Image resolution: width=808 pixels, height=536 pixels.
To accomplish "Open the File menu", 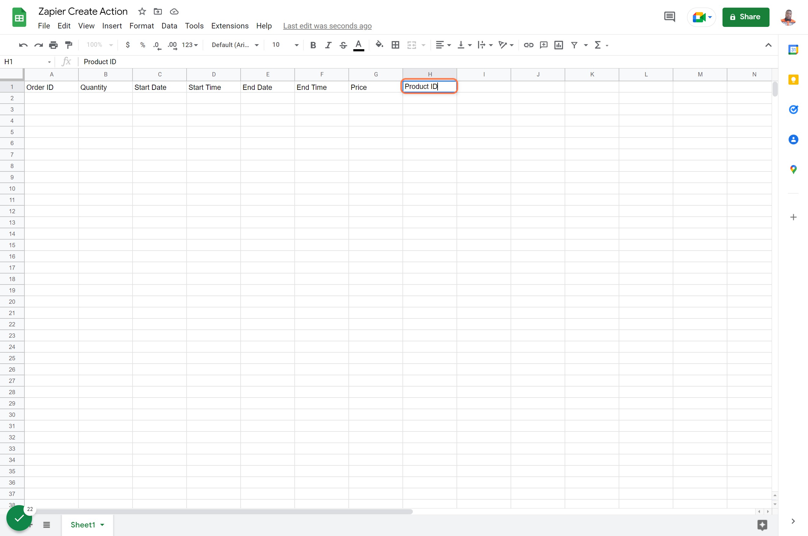I will click(x=44, y=26).
